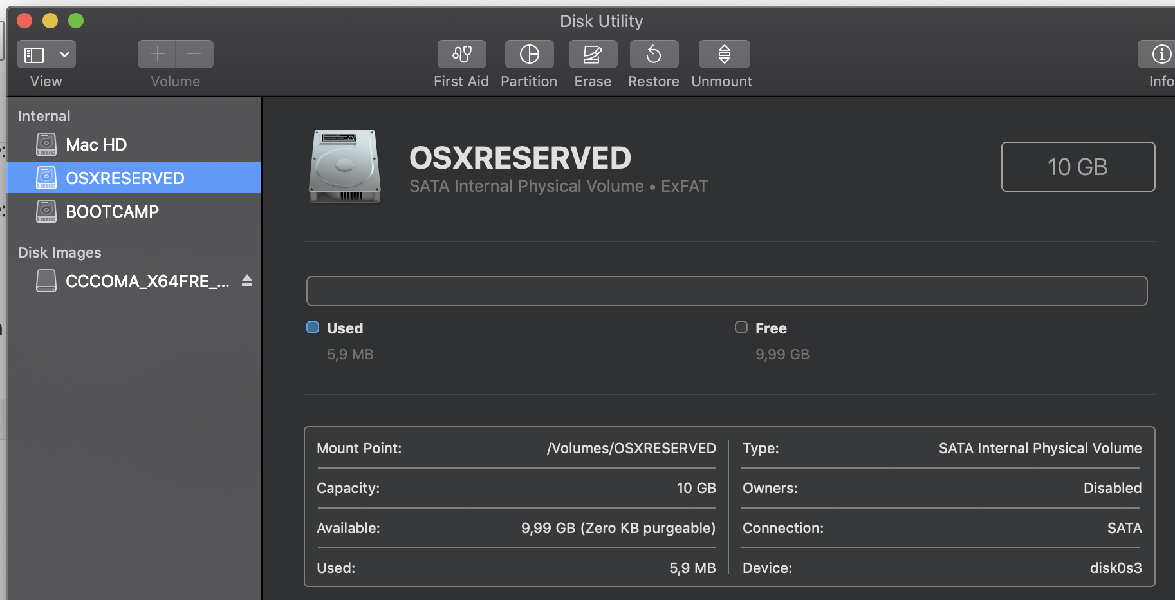Add a volume with plus button
The width and height of the screenshot is (1175, 600).
[x=157, y=54]
